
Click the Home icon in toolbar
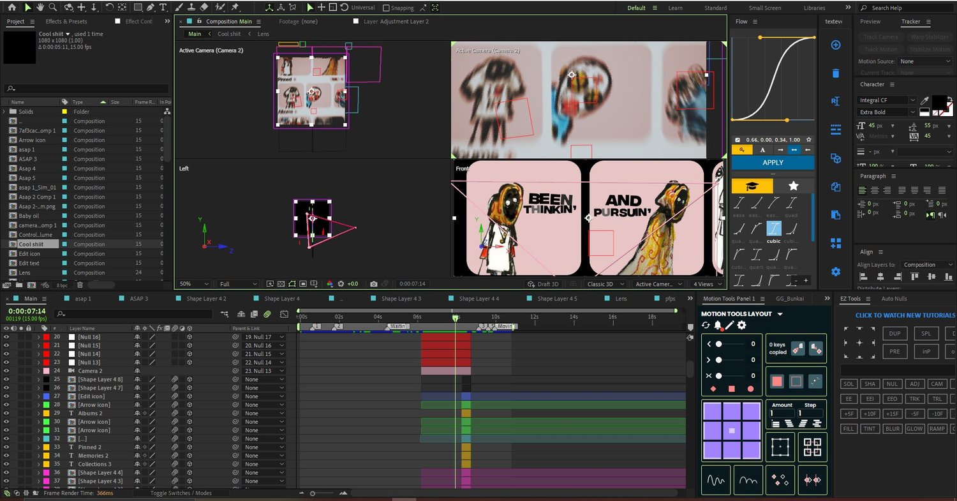[x=11, y=8]
